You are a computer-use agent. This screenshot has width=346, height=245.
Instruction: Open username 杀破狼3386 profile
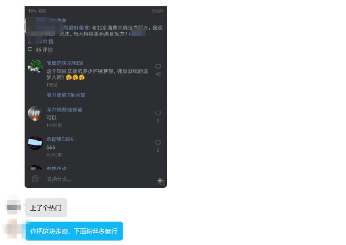pos(60,139)
